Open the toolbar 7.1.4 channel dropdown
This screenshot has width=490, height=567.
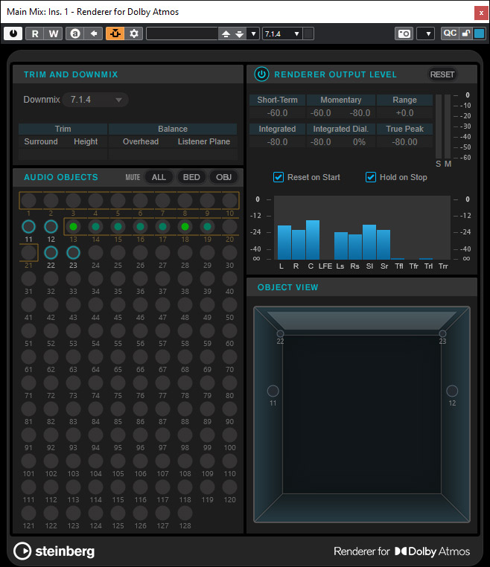282,33
